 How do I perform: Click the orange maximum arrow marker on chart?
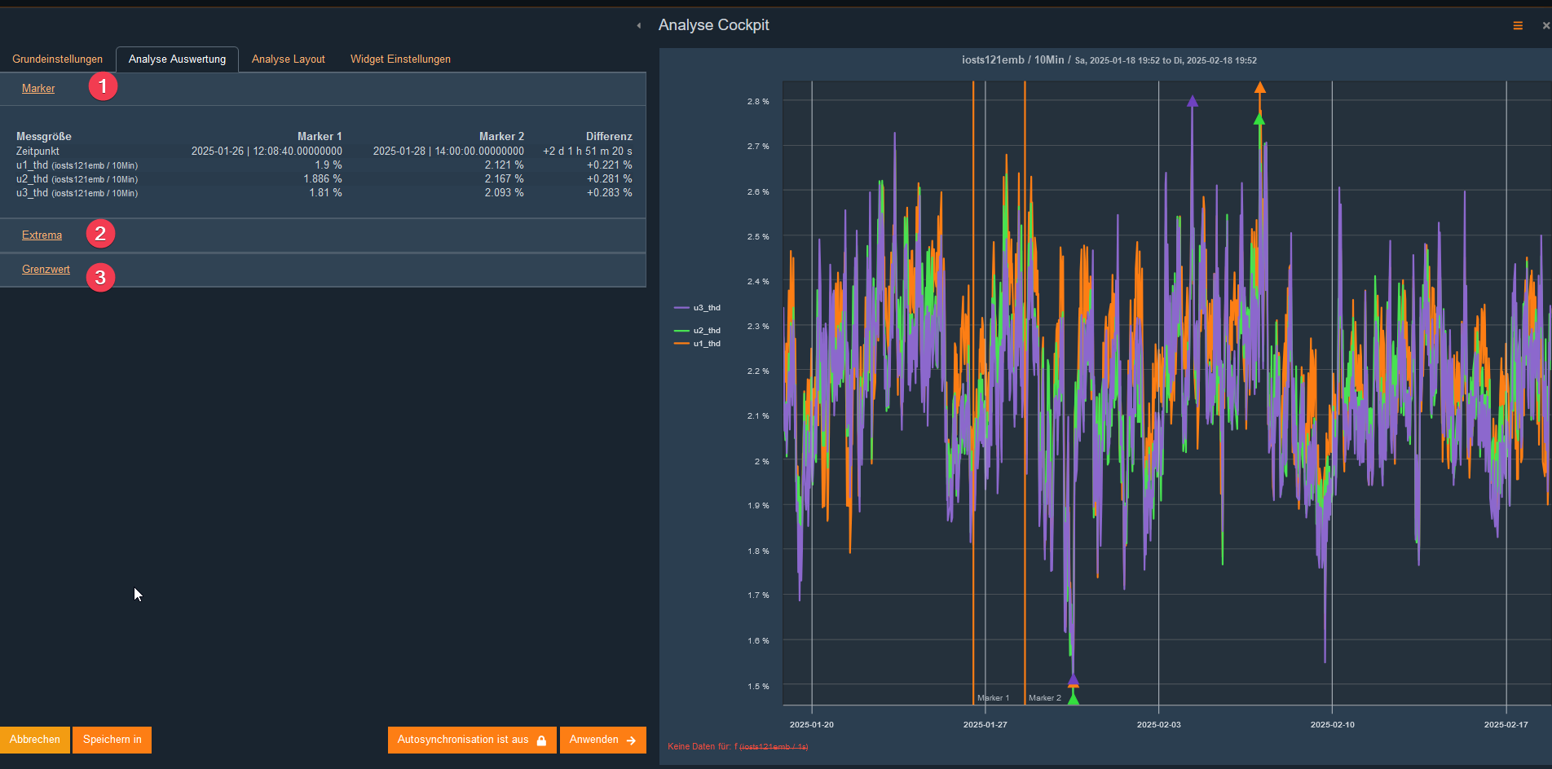tap(1260, 87)
